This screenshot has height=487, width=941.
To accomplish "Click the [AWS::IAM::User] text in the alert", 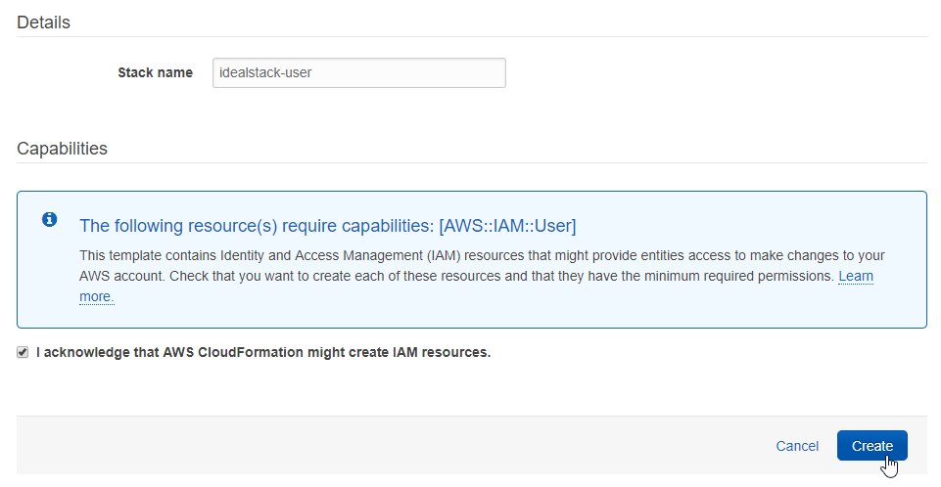I will pos(507,226).
